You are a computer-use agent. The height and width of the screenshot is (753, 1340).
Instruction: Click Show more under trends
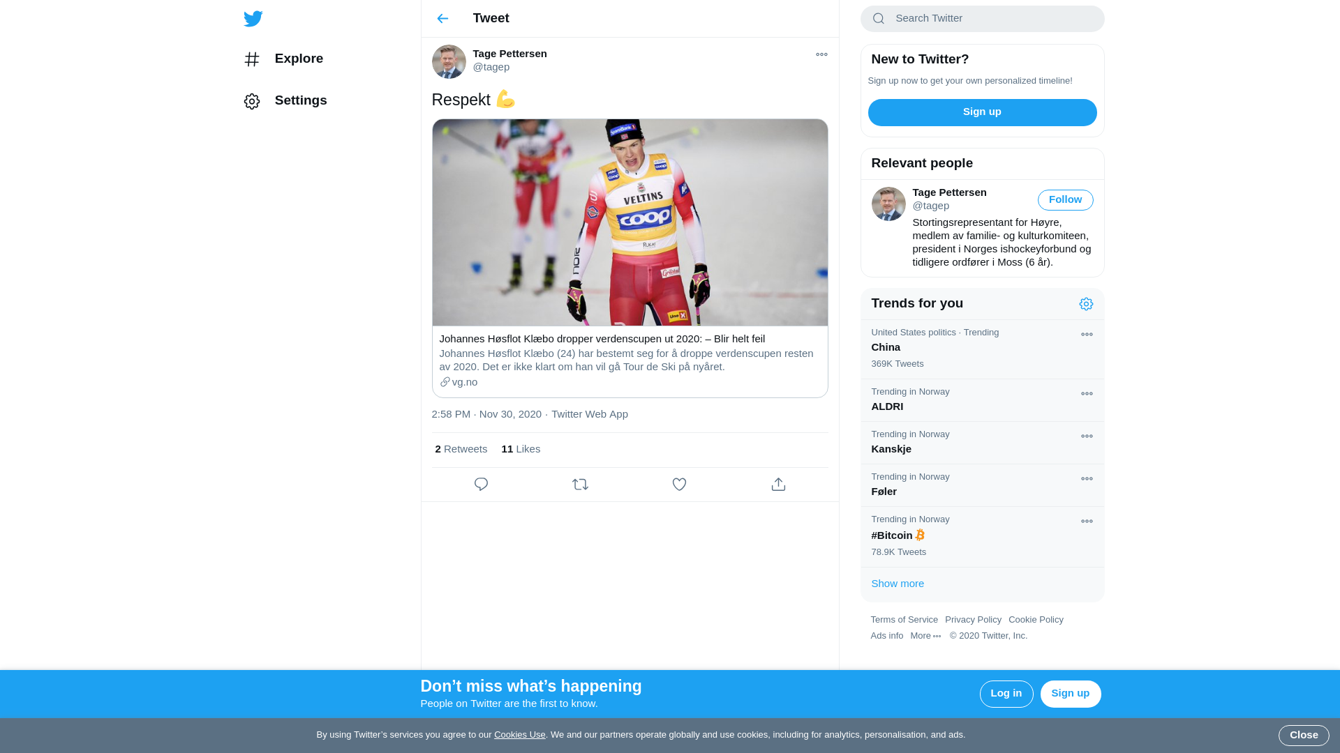tap(898, 584)
